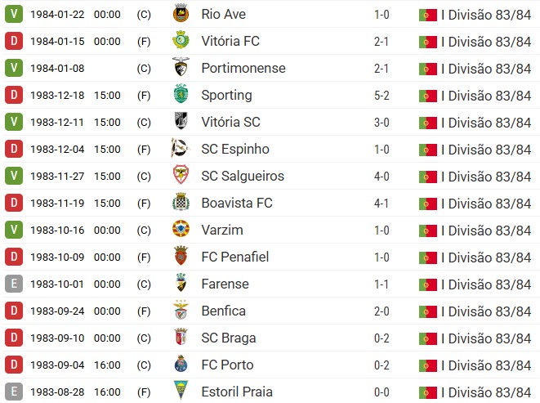Open the FC Penafiel team link
This screenshot has height=403, width=540.
[234, 257]
